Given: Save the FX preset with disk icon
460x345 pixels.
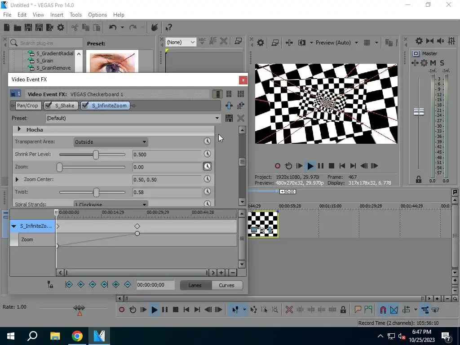Looking at the screenshot, I should [x=229, y=118].
